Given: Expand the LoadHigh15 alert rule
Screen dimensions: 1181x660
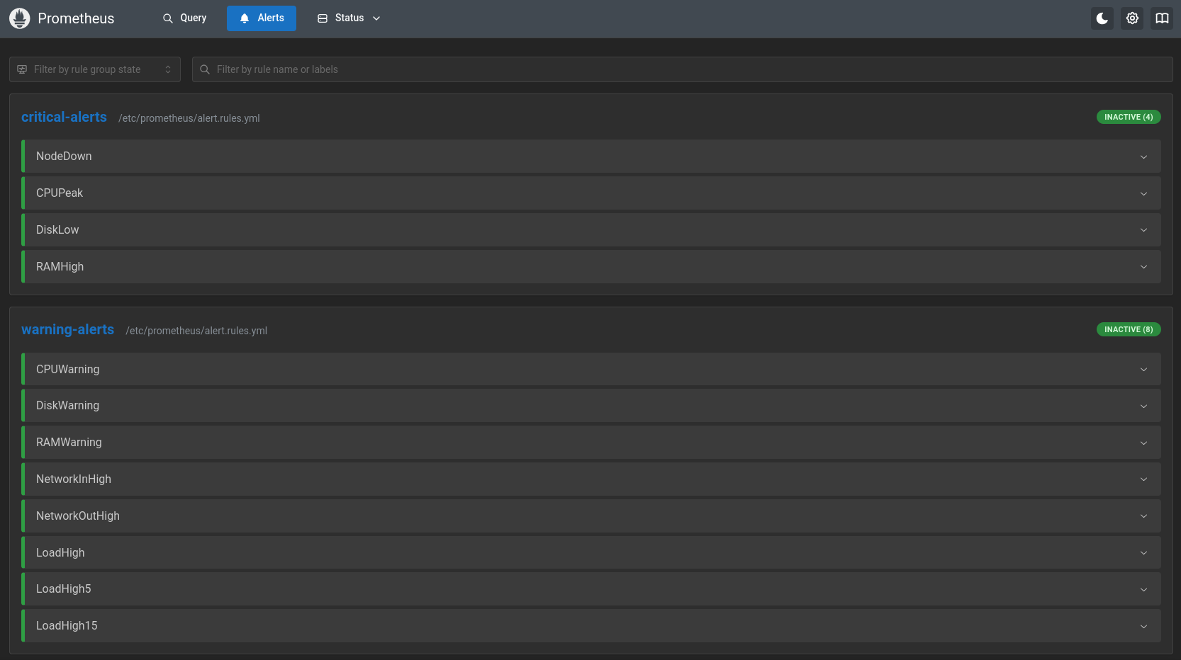Looking at the screenshot, I should tap(1143, 626).
